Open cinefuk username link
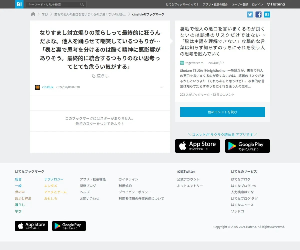 (x=47, y=87)
